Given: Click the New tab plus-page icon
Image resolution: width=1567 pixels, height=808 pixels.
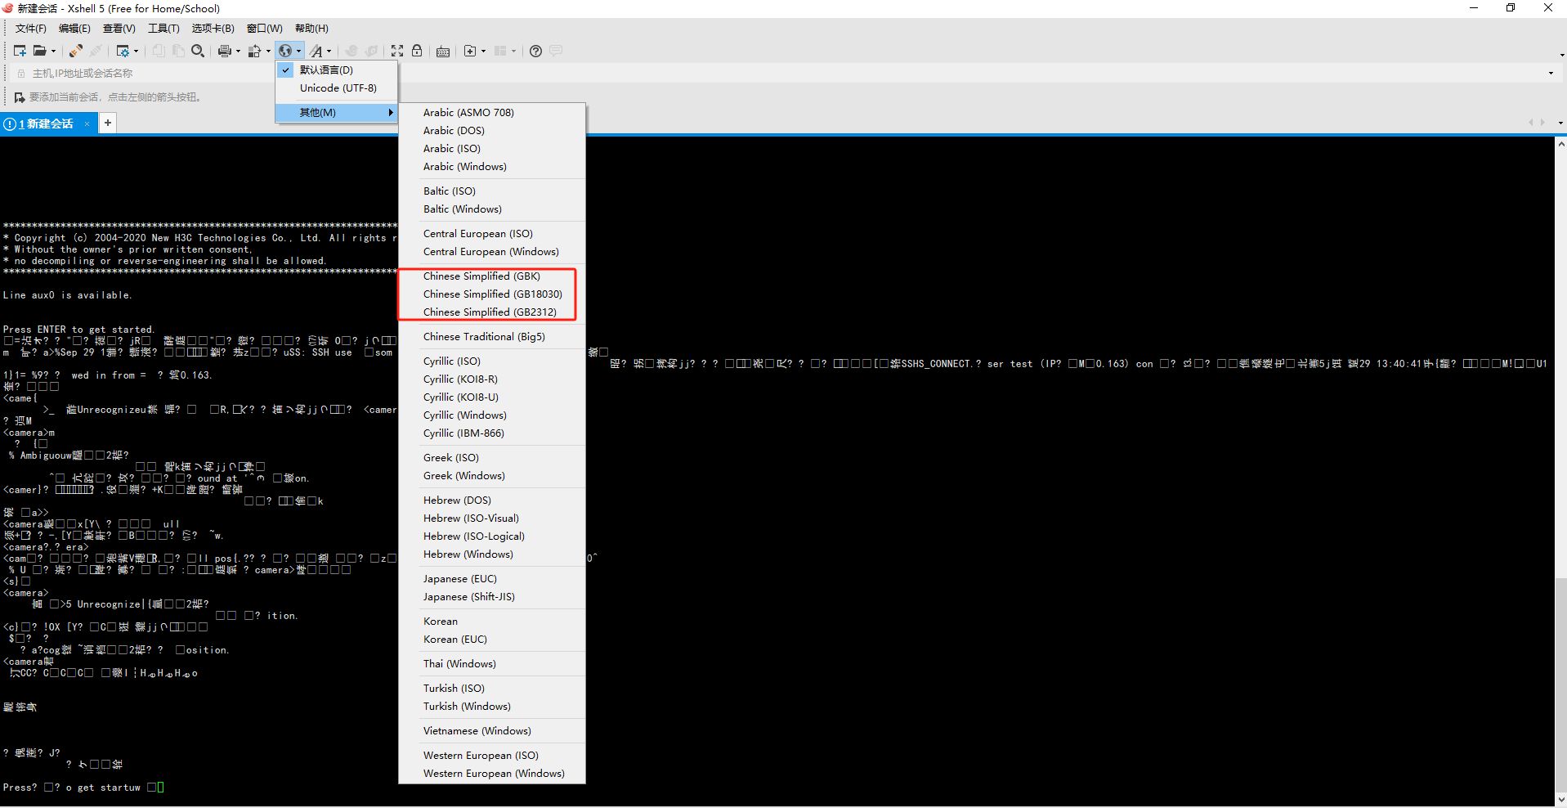Looking at the screenshot, I should click(x=470, y=51).
